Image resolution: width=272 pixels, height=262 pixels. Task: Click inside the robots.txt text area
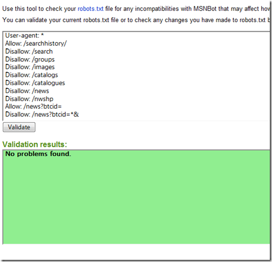(137, 76)
